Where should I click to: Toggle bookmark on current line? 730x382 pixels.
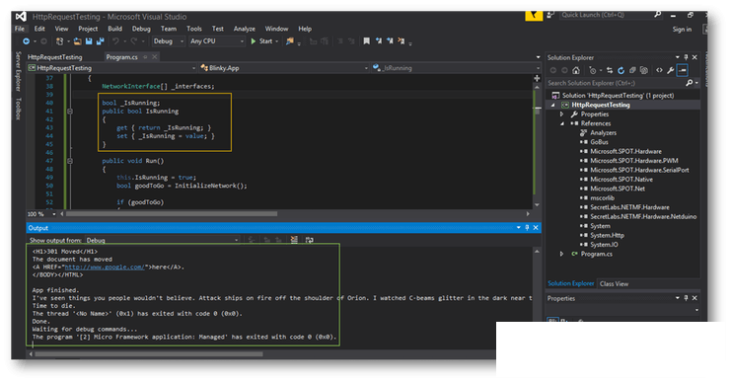(x=366, y=41)
